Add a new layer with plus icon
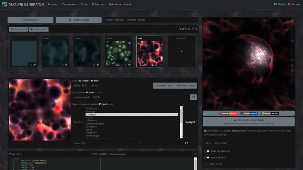Viewport: 303px width, 170px height. (181, 51)
